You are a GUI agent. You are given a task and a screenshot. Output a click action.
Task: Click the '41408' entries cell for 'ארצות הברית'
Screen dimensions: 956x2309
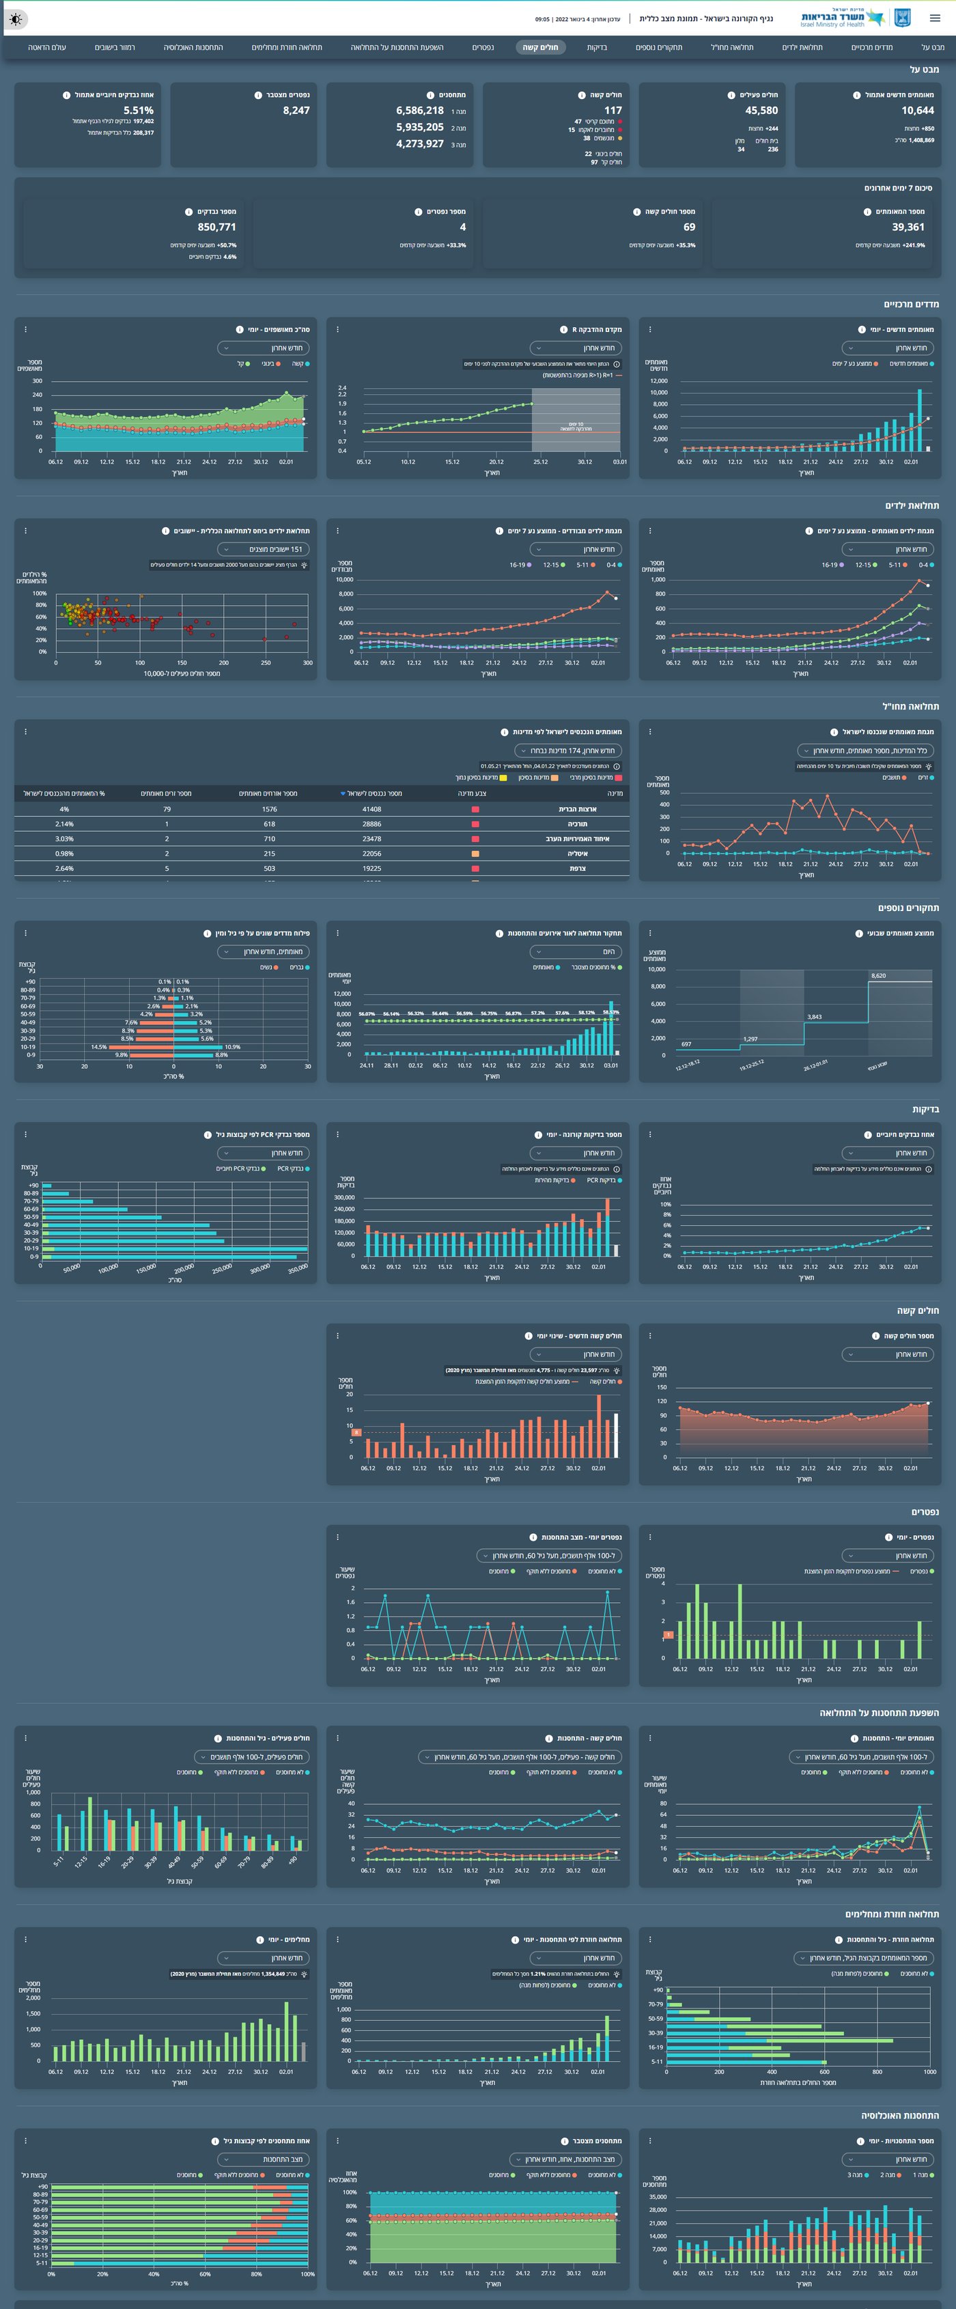tap(372, 809)
